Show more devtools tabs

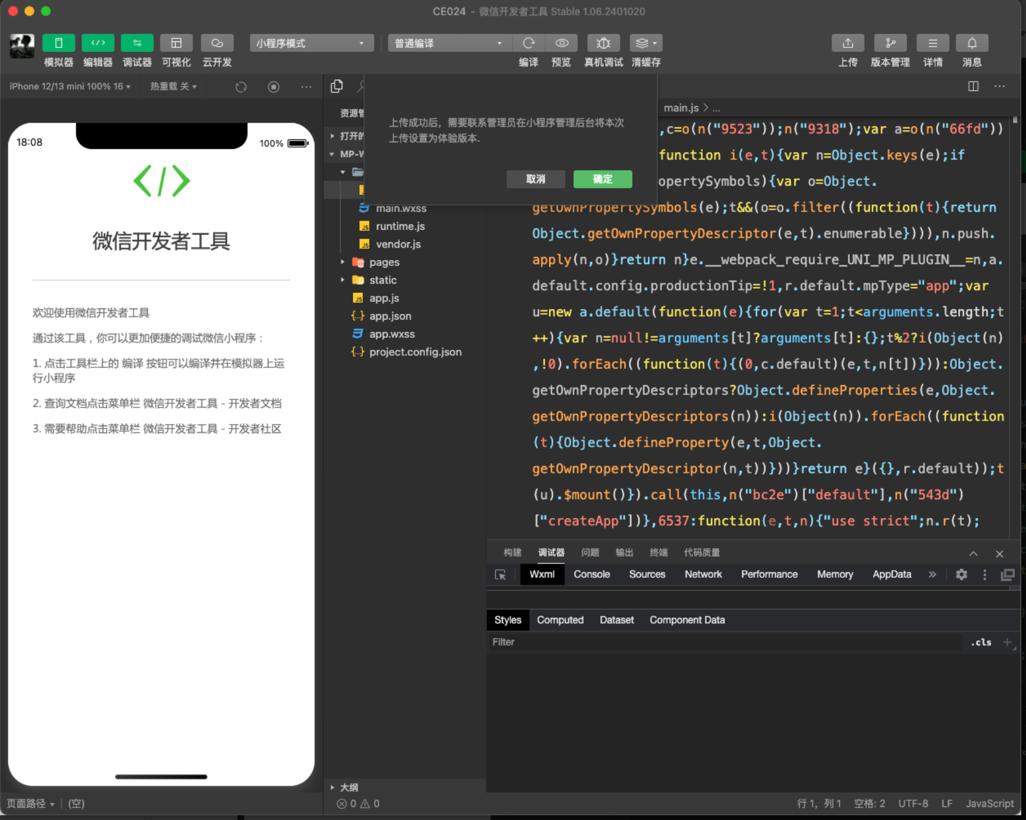point(932,574)
